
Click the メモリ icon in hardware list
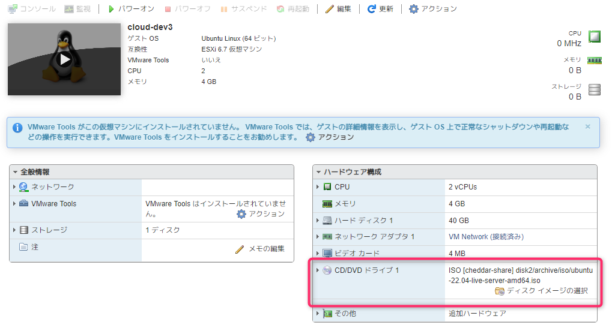327,204
